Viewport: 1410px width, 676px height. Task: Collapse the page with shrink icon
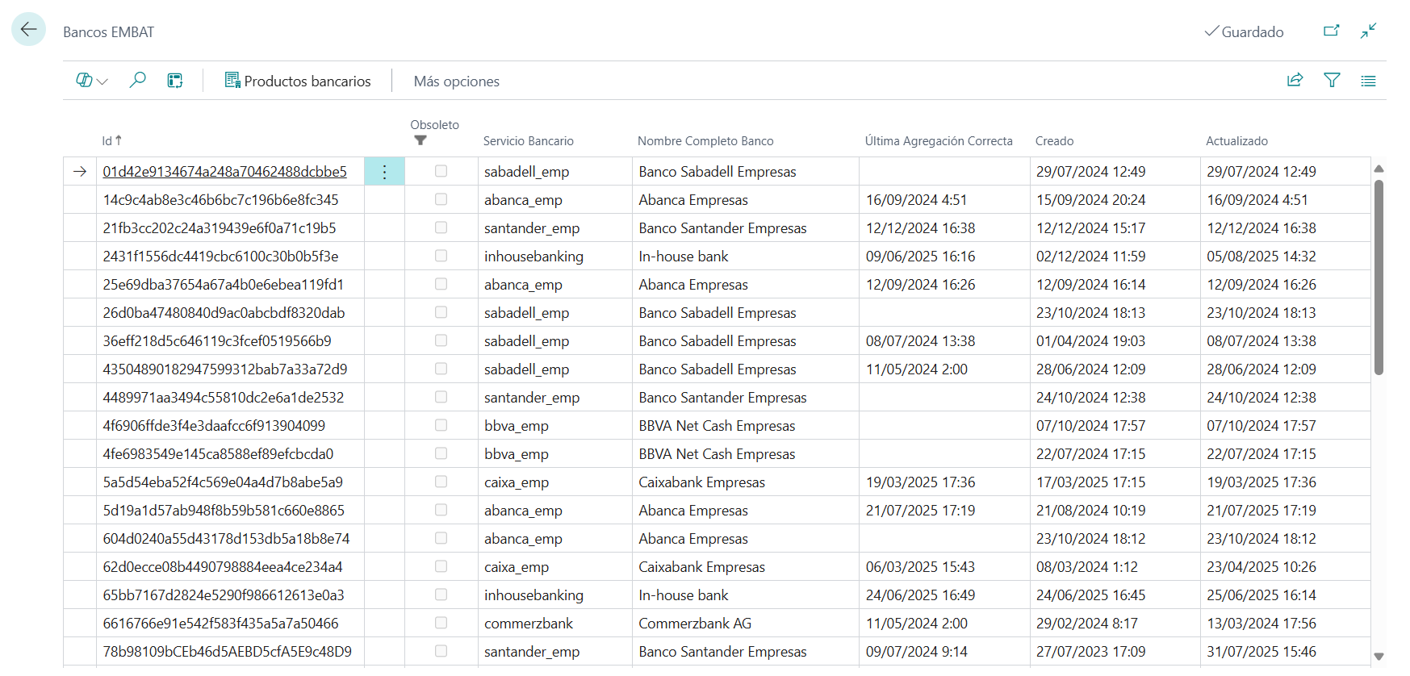(x=1368, y=31)
